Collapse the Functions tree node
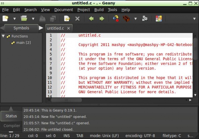The width and height of the screenshot is (199, 139). 3,36
